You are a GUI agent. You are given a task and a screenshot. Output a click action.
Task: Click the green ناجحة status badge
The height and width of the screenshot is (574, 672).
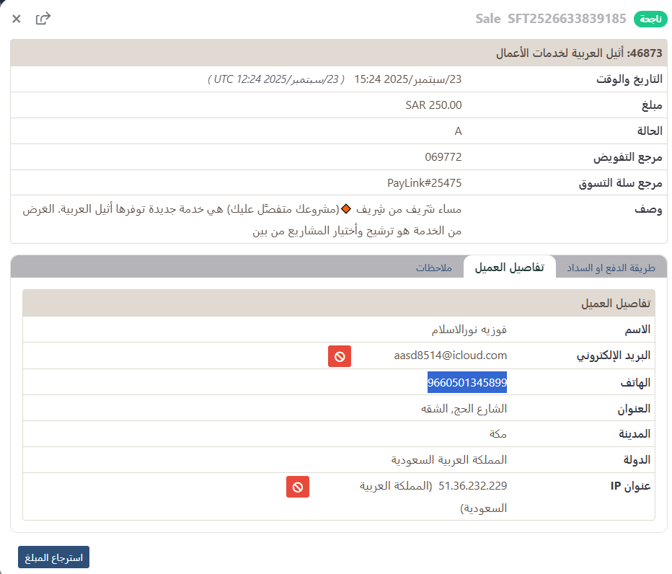click(650, 19)
